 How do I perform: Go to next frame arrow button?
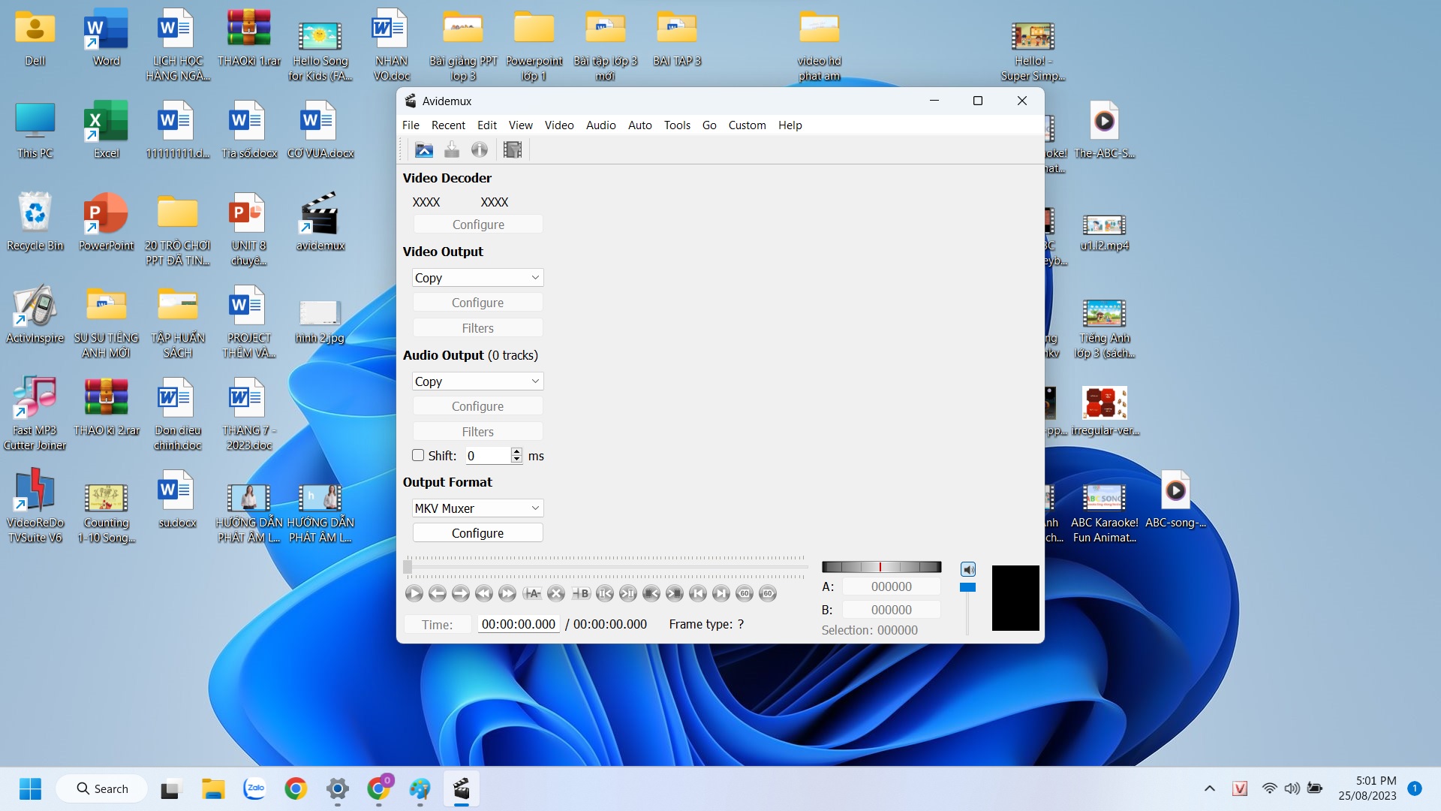pyautogui.click(x=460, y=593)
